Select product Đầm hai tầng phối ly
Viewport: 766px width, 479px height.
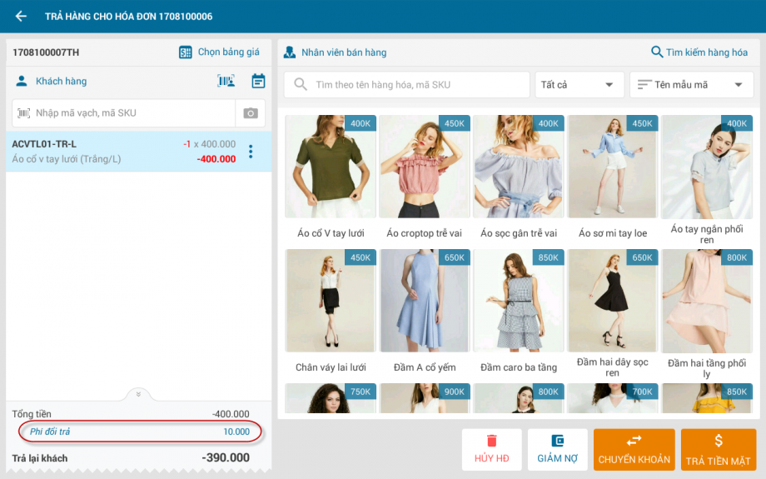(706, 314)
